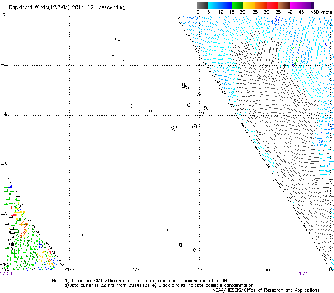
Task: Click the legend tick label '40'
Action: pyautogui.click(x=290, y=12)
